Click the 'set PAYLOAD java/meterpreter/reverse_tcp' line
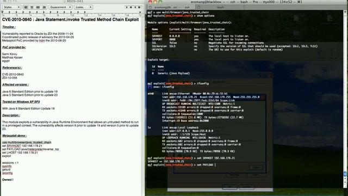 [x=30, y=149]
